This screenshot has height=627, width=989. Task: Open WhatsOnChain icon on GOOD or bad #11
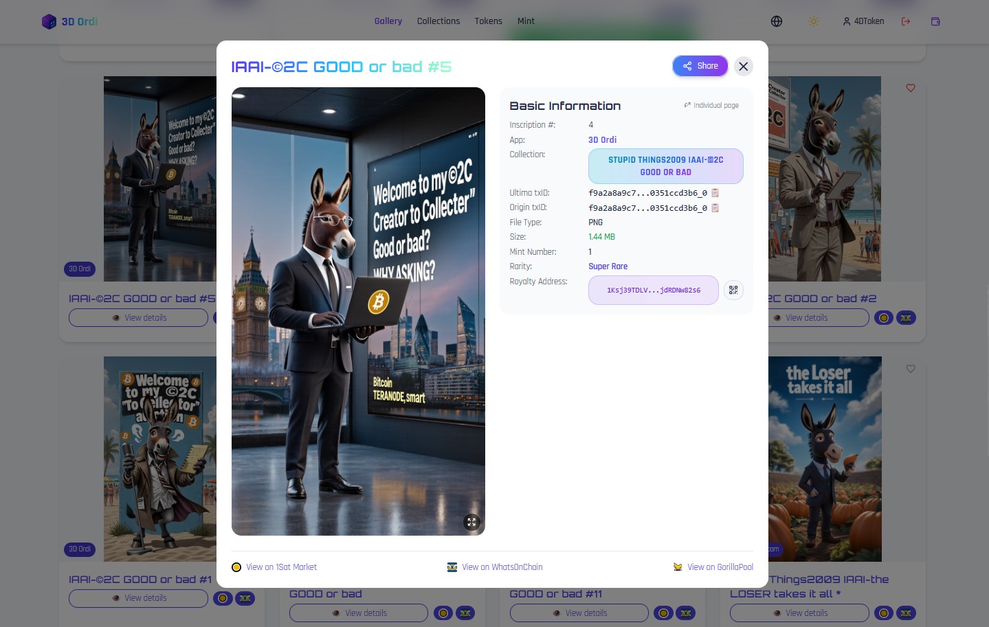pos(685,613)
